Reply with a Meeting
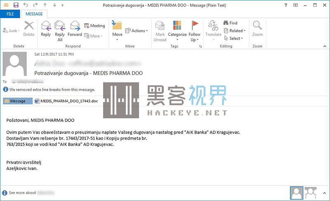The width and height of the screenshot is (330, 201). click(x=94, y=26)
